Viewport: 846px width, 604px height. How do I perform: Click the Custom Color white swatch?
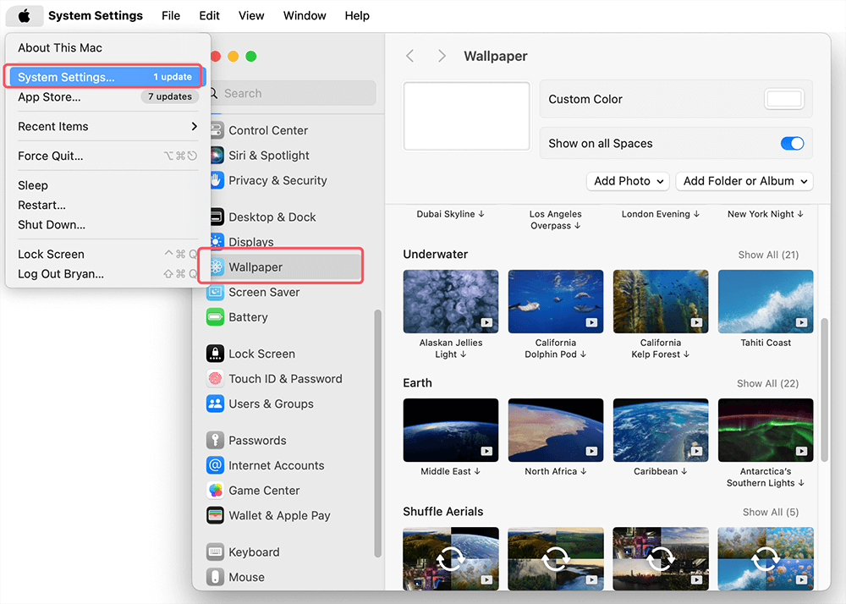pos(783,99)
